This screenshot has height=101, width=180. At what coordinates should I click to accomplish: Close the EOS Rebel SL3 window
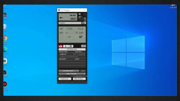(84, 10)
